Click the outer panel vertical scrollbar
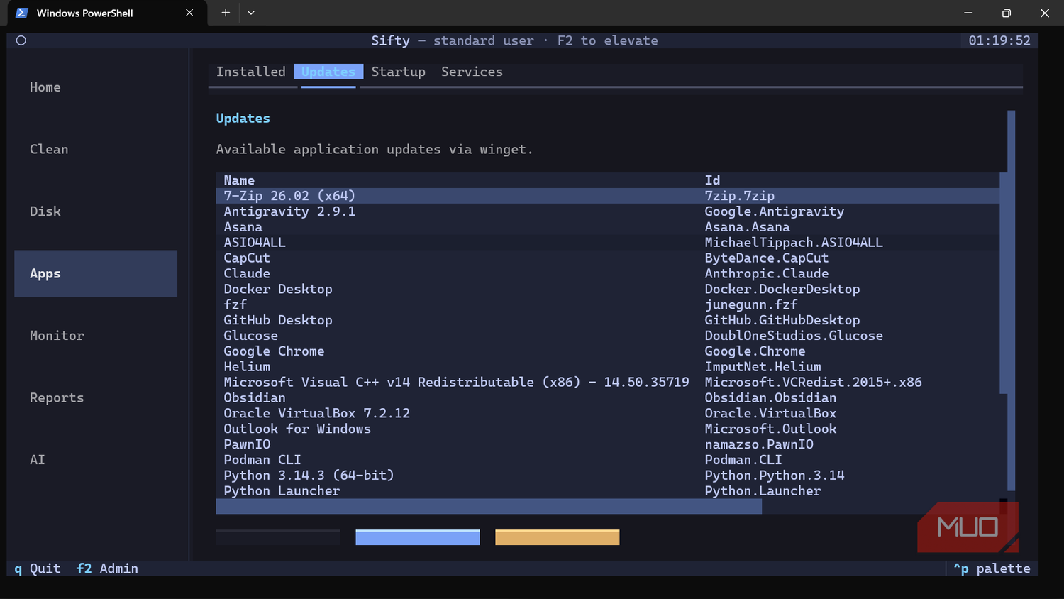The image size is (1064, 599). coord(1012,300)
